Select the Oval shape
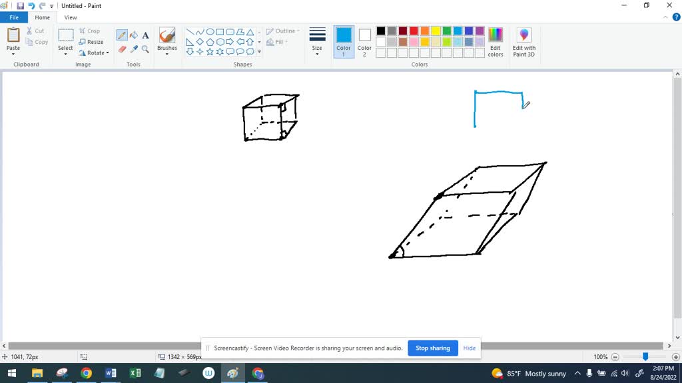 coord(210,31)
